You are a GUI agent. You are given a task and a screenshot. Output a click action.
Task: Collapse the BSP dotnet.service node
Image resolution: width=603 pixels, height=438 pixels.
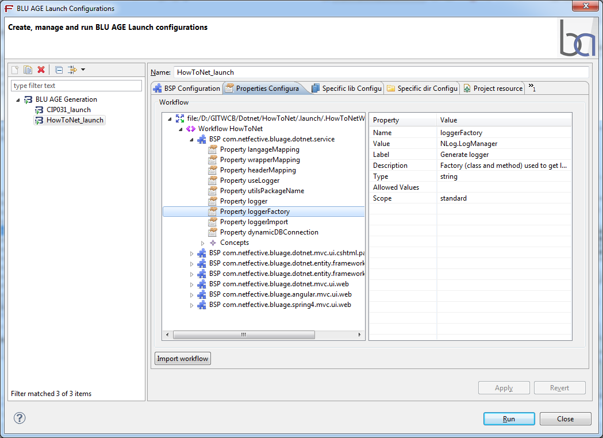pos(191,140)
